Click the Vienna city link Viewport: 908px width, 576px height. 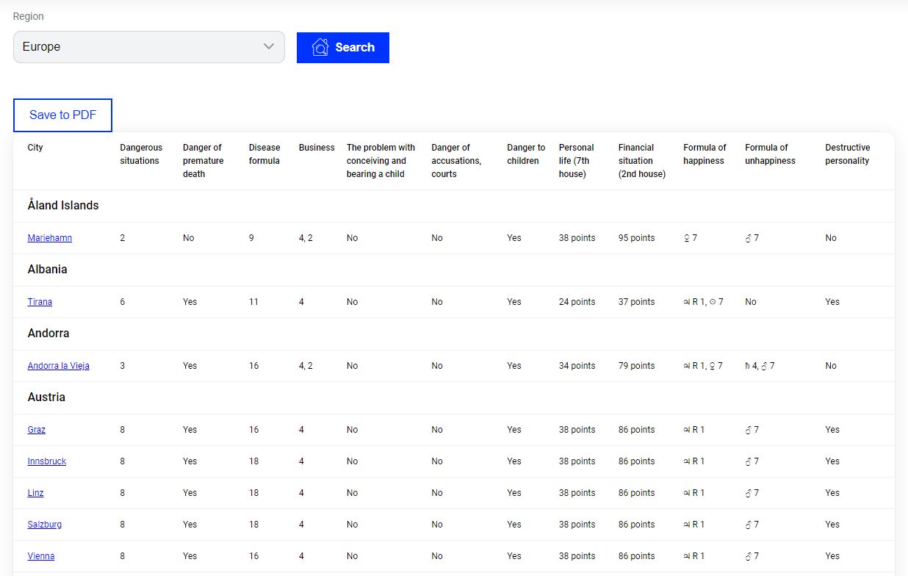[41, 556]
